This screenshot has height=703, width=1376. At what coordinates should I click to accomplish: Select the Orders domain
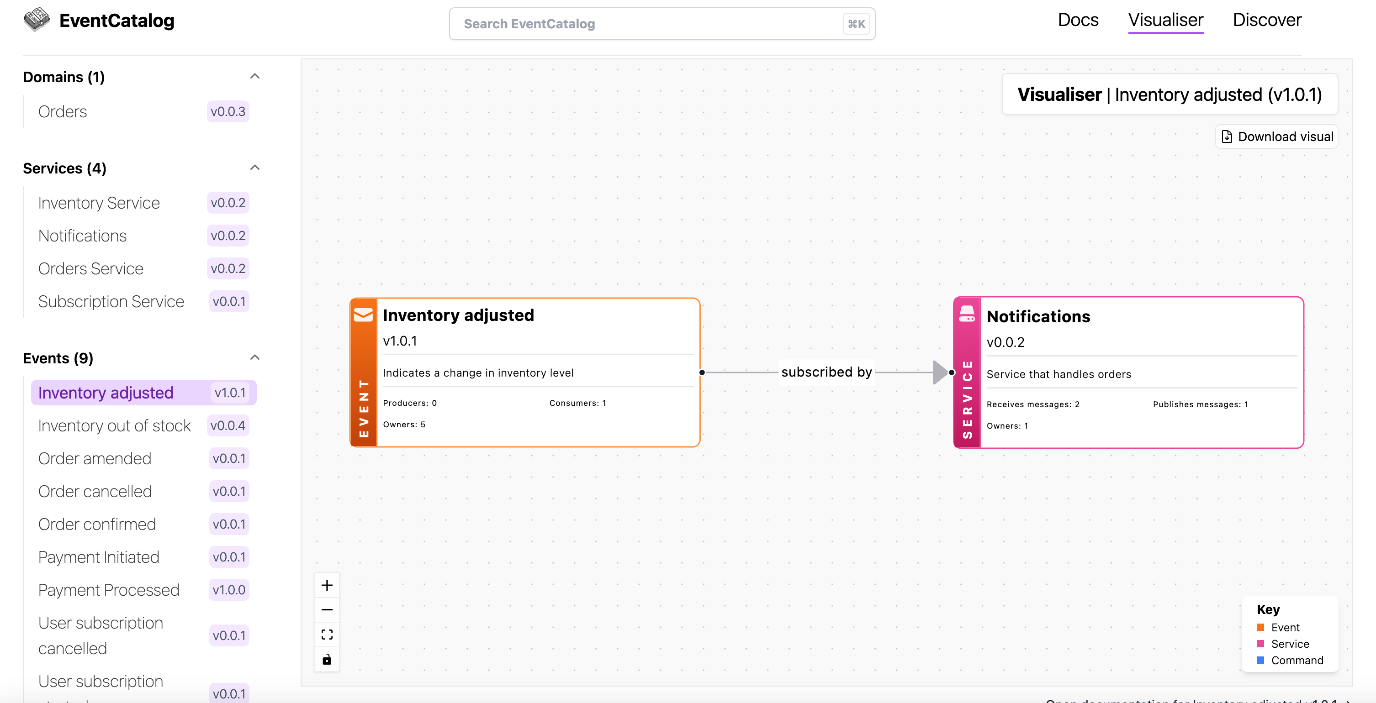[x=63, y=111]
